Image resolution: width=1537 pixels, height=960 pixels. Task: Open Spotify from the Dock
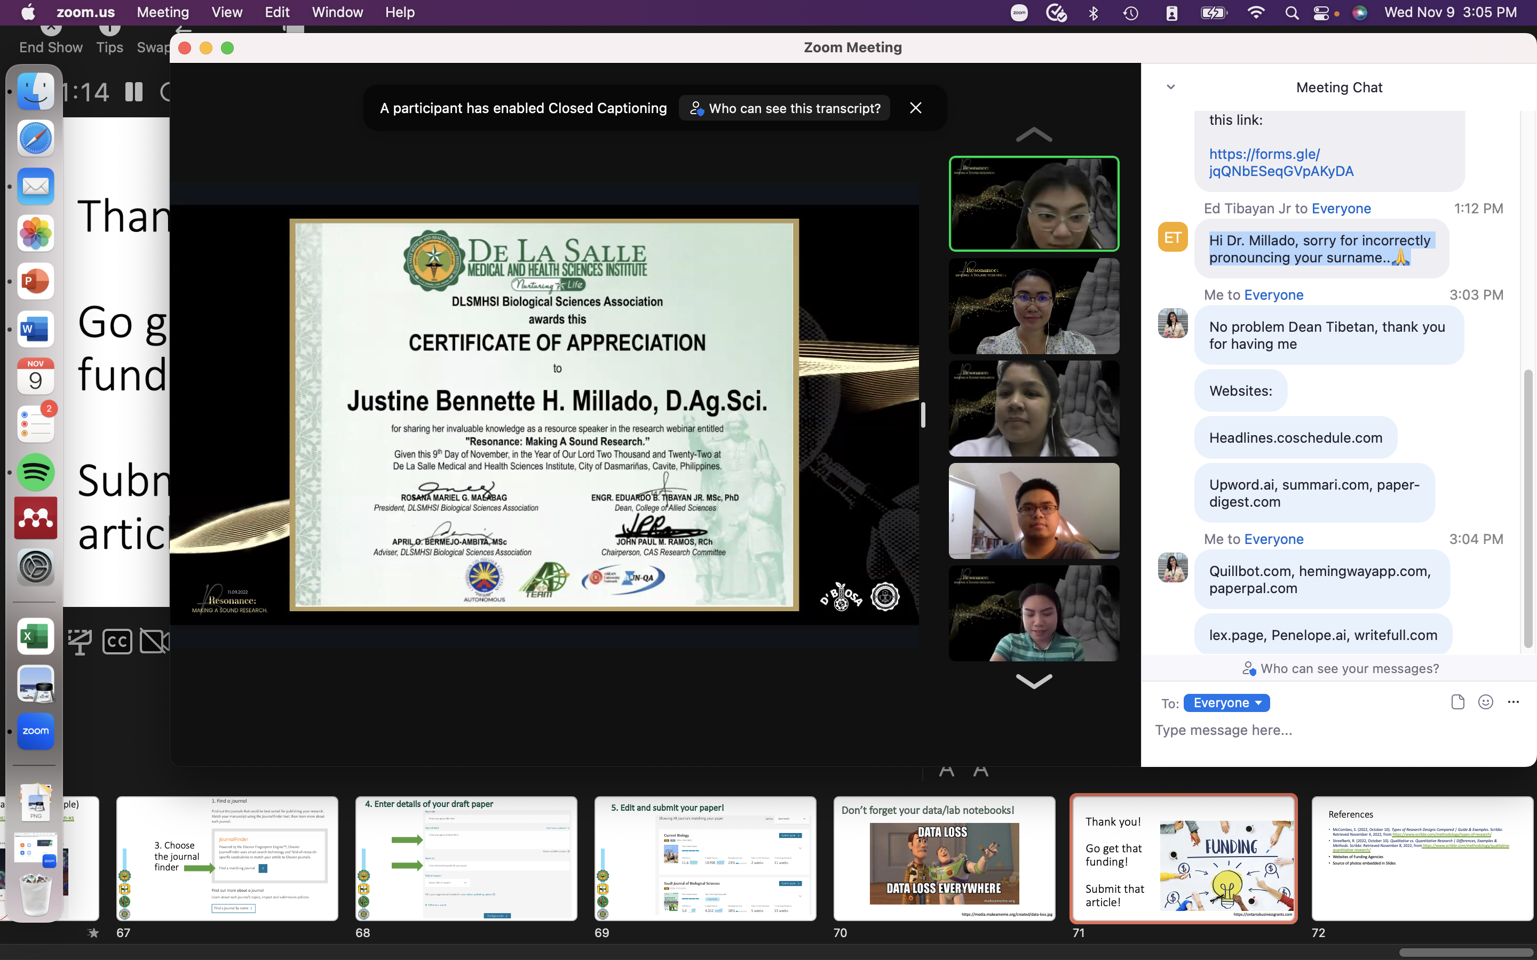pos(36,472)
